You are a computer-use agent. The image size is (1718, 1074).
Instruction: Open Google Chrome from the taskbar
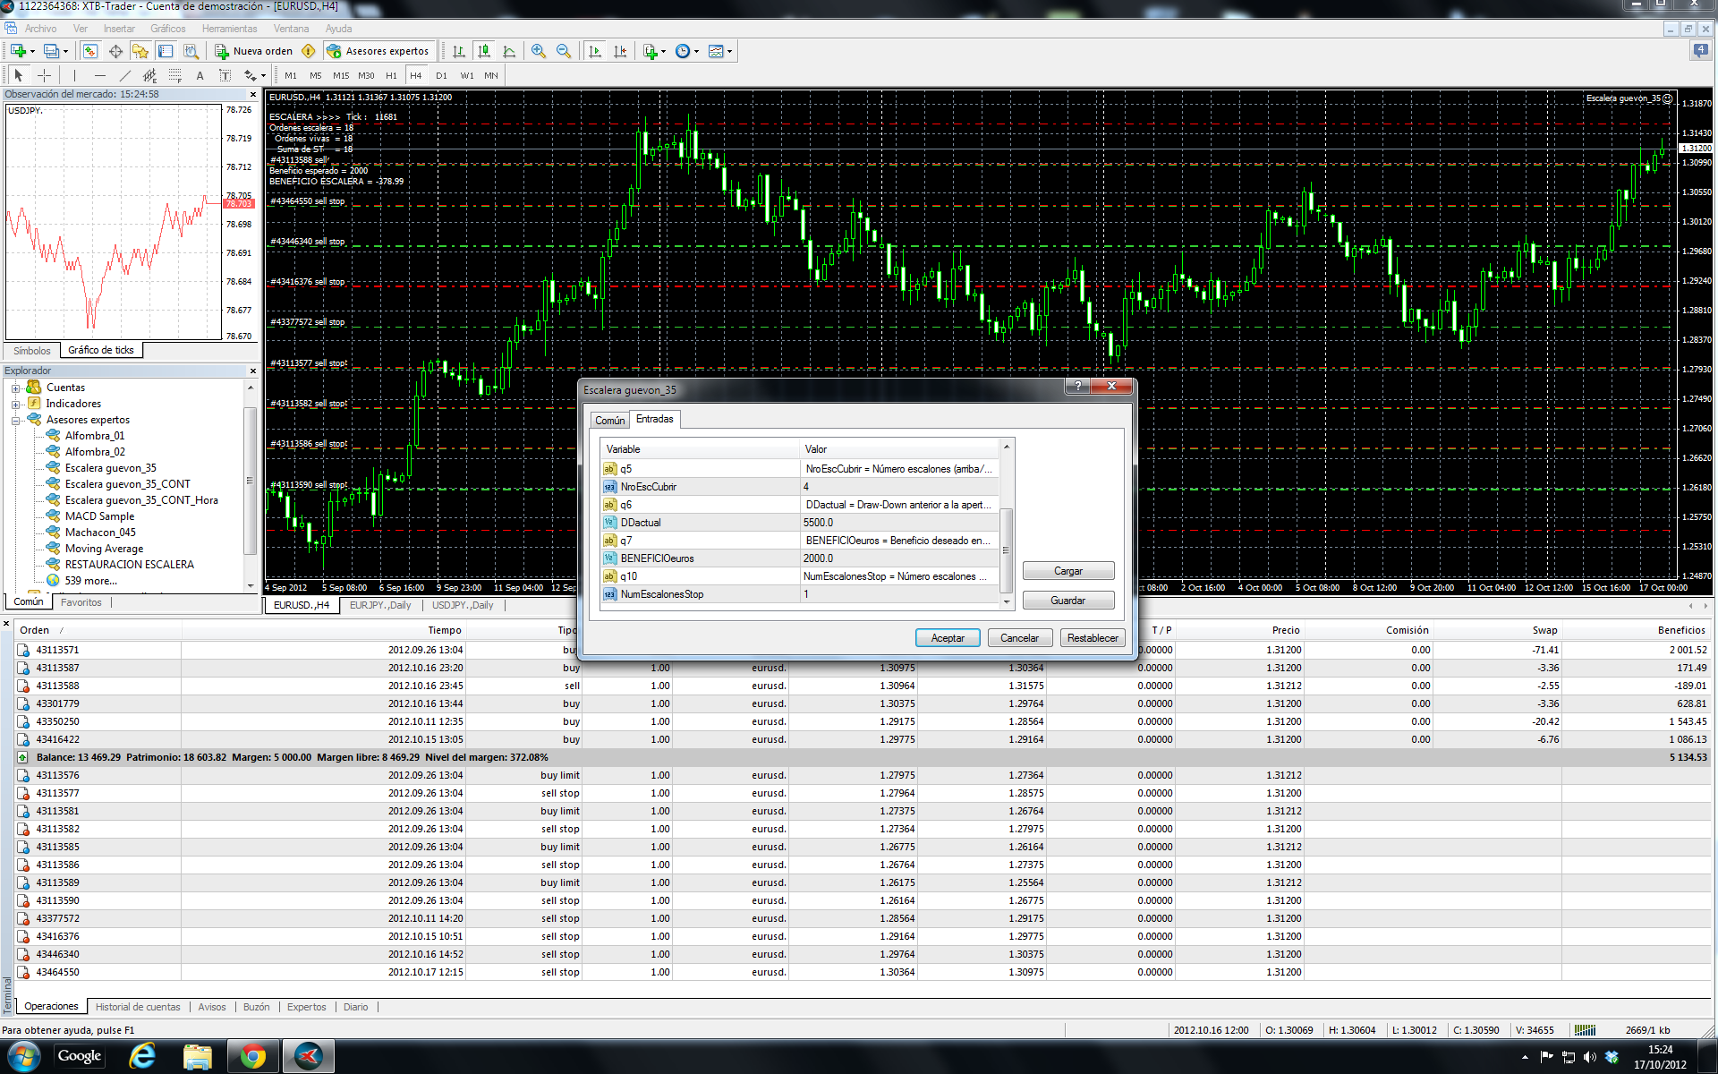pos(252,1056)
